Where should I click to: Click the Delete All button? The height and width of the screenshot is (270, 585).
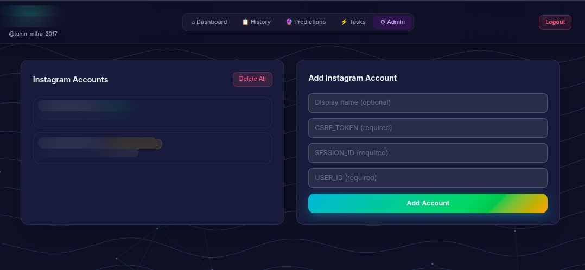pyautogui.click(x=252, y=79)
